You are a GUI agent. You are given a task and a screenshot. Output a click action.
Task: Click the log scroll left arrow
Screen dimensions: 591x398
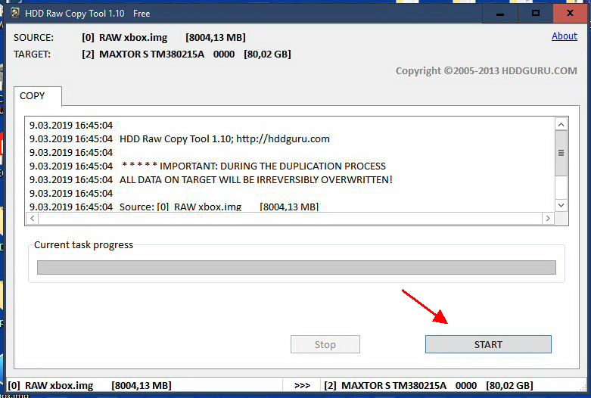coord(33,218)
